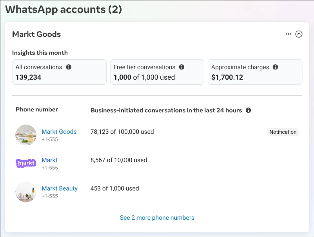Click the purple Markt logo avatar
This screenshot has width=314, height=237.
coord(26,163)
